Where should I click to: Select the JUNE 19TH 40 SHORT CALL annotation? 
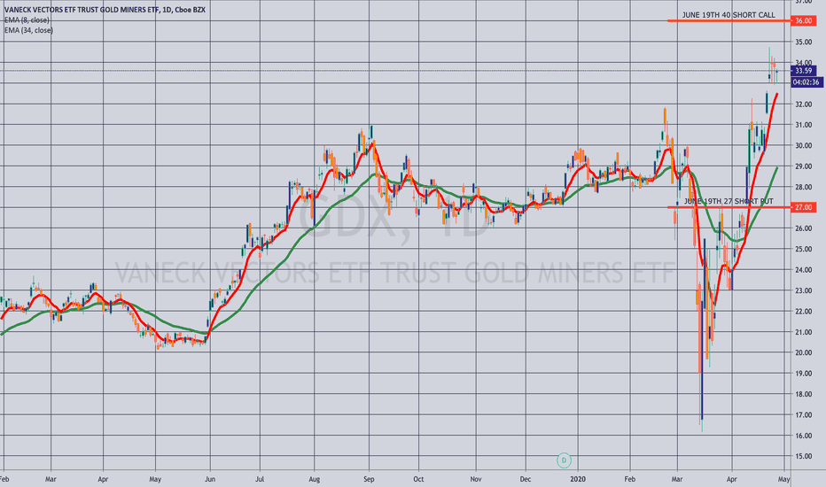729,15
